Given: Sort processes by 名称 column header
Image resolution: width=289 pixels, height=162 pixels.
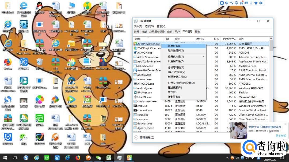Looking at the screenshot, I should pos(148,39).
